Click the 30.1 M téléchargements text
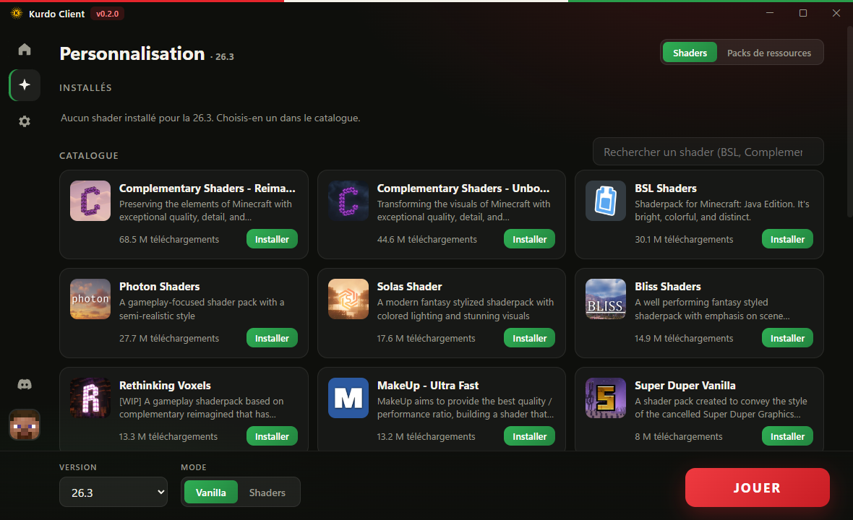853x520 pixels. 684,239
